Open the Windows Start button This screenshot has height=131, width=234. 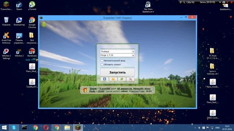click(4, 128)
